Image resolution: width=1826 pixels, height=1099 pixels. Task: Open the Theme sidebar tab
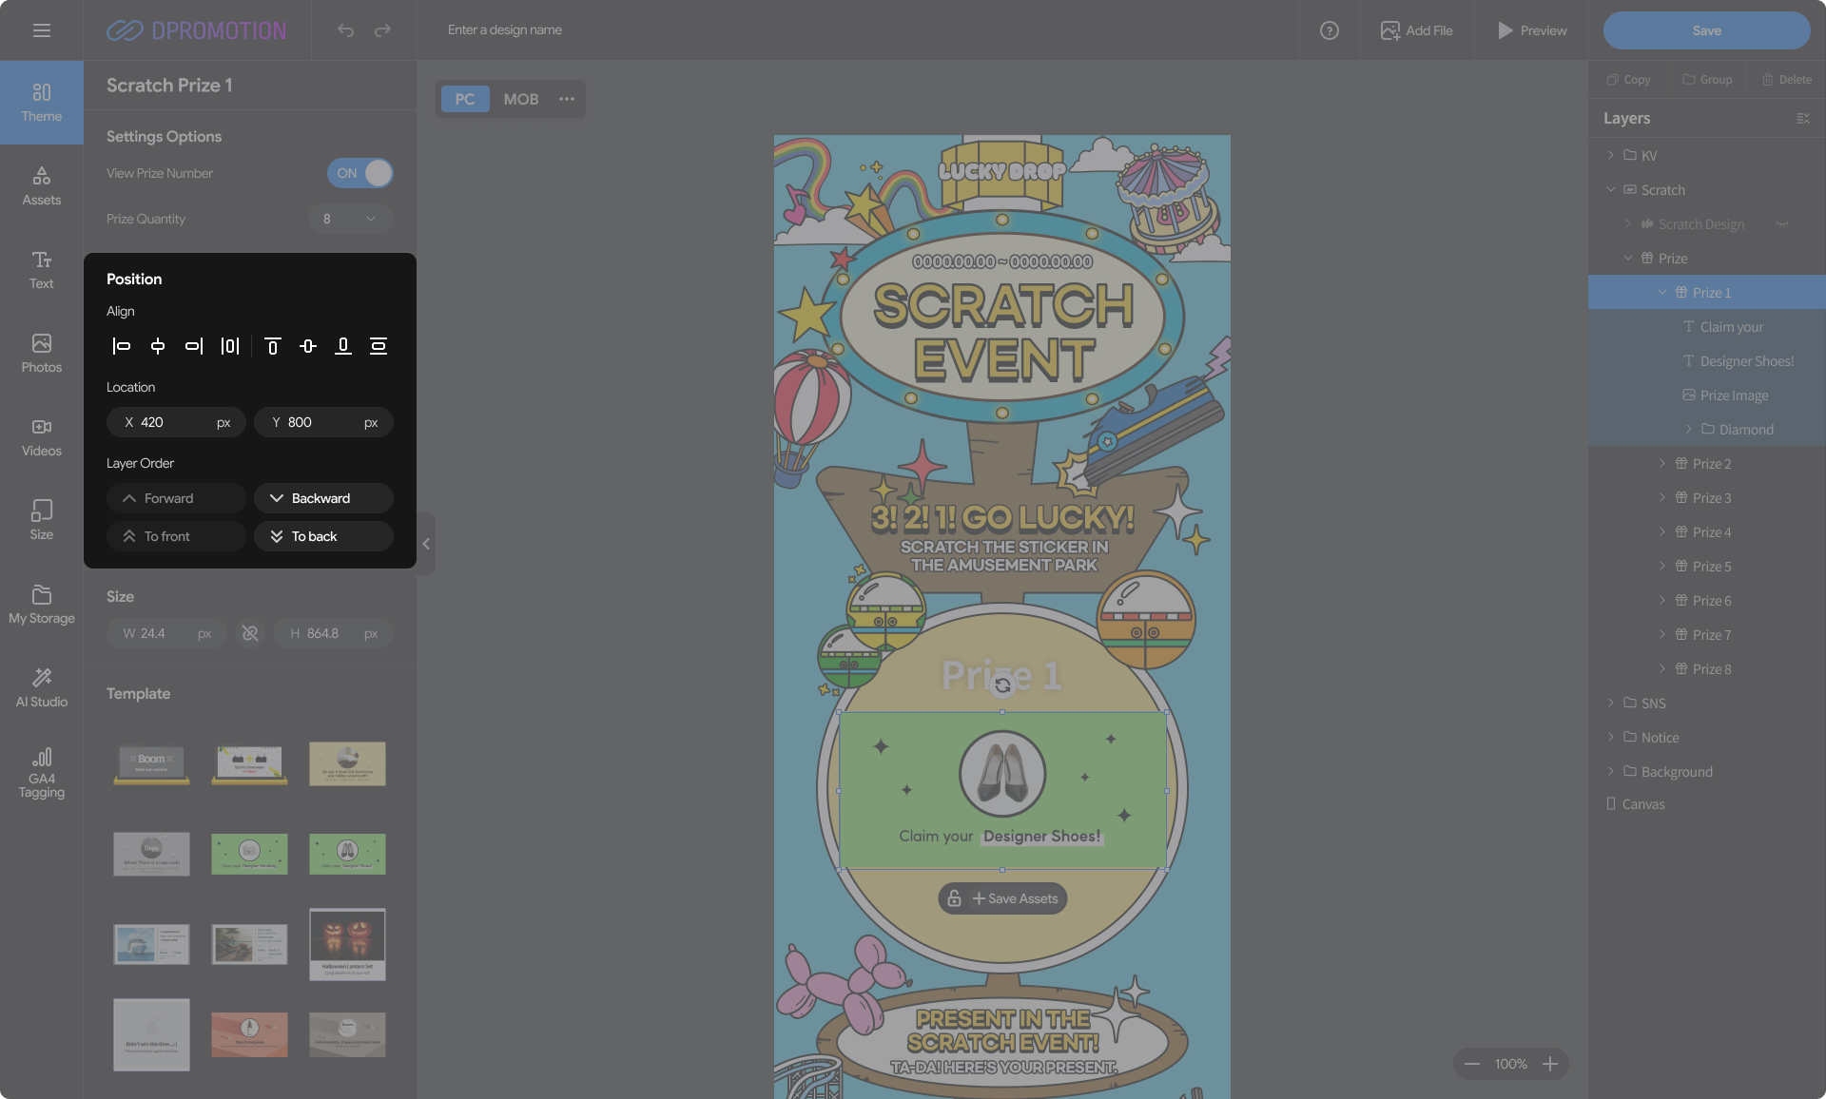coord(41,103)
